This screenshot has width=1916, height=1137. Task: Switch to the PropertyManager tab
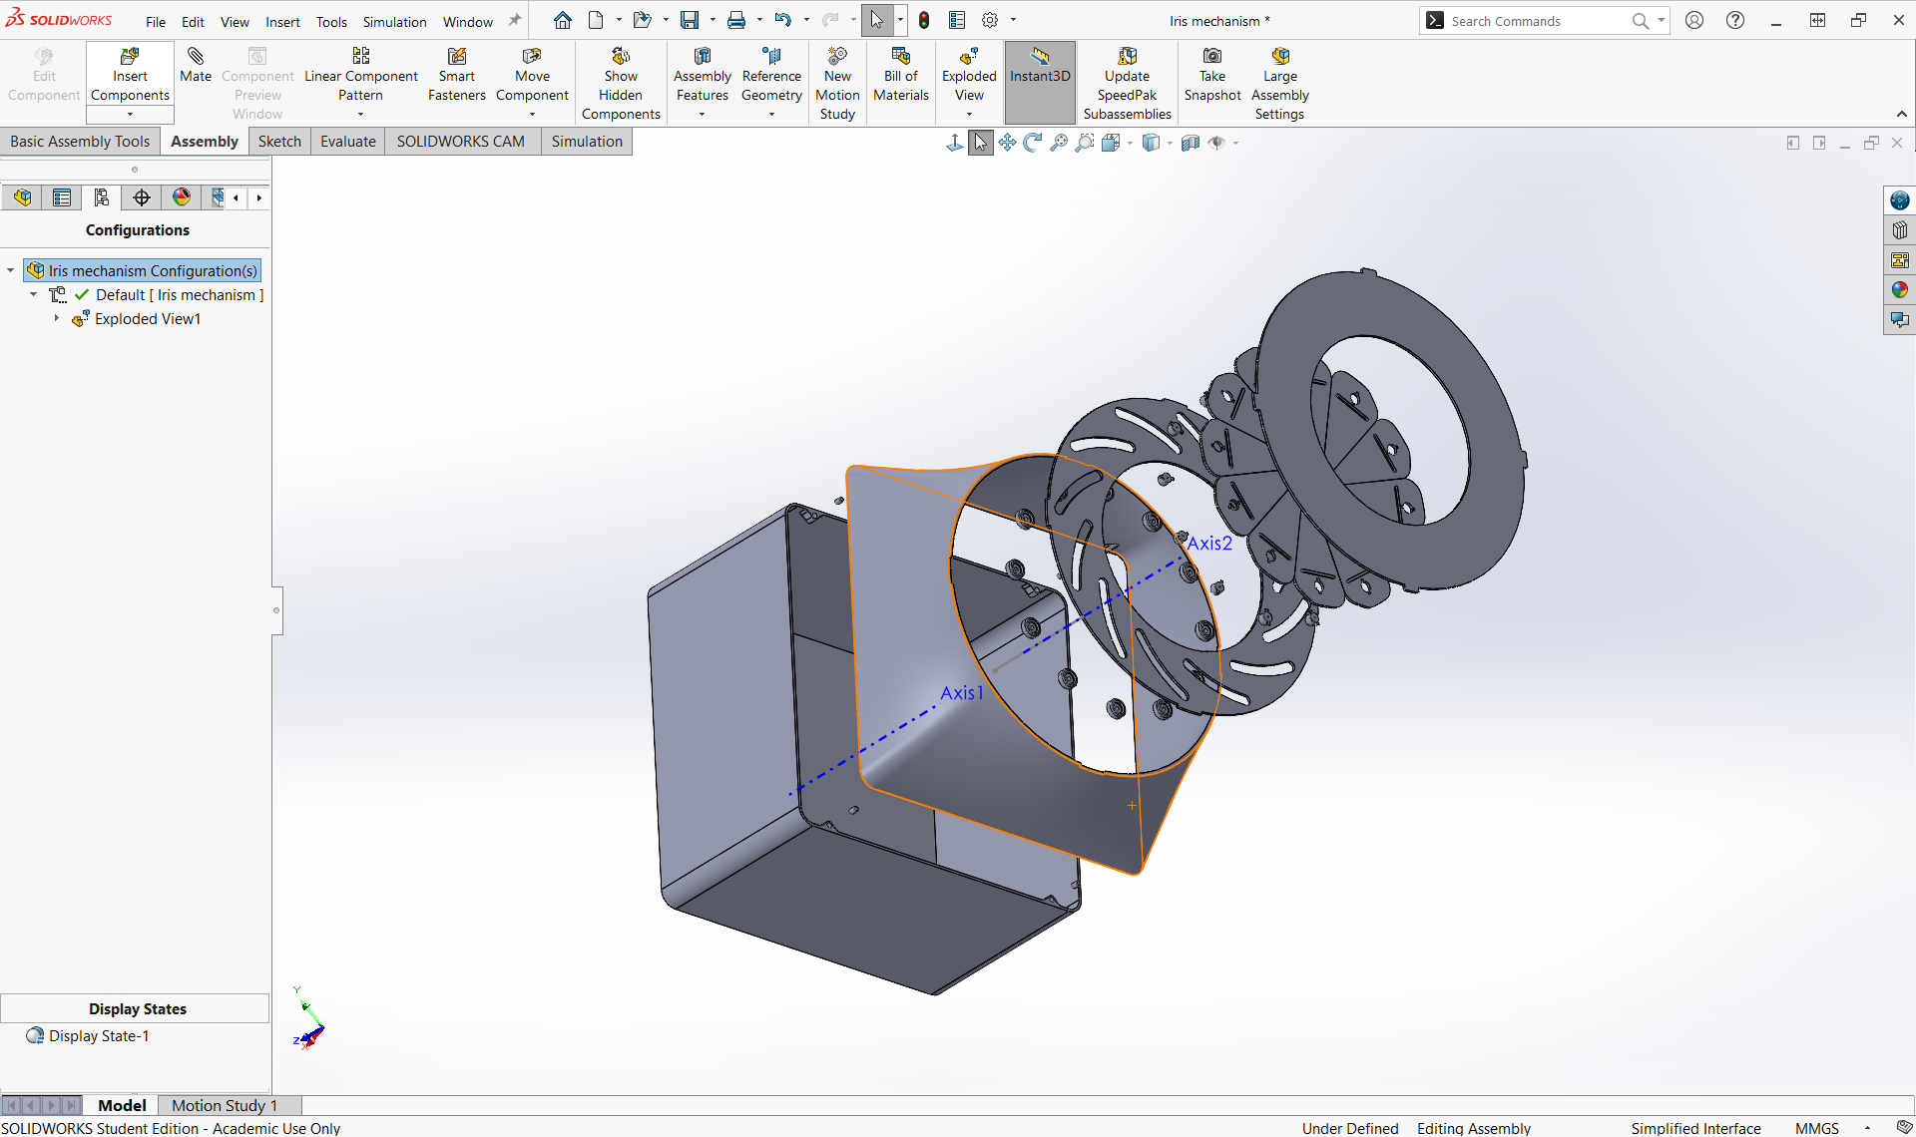(x=62, y=197)
